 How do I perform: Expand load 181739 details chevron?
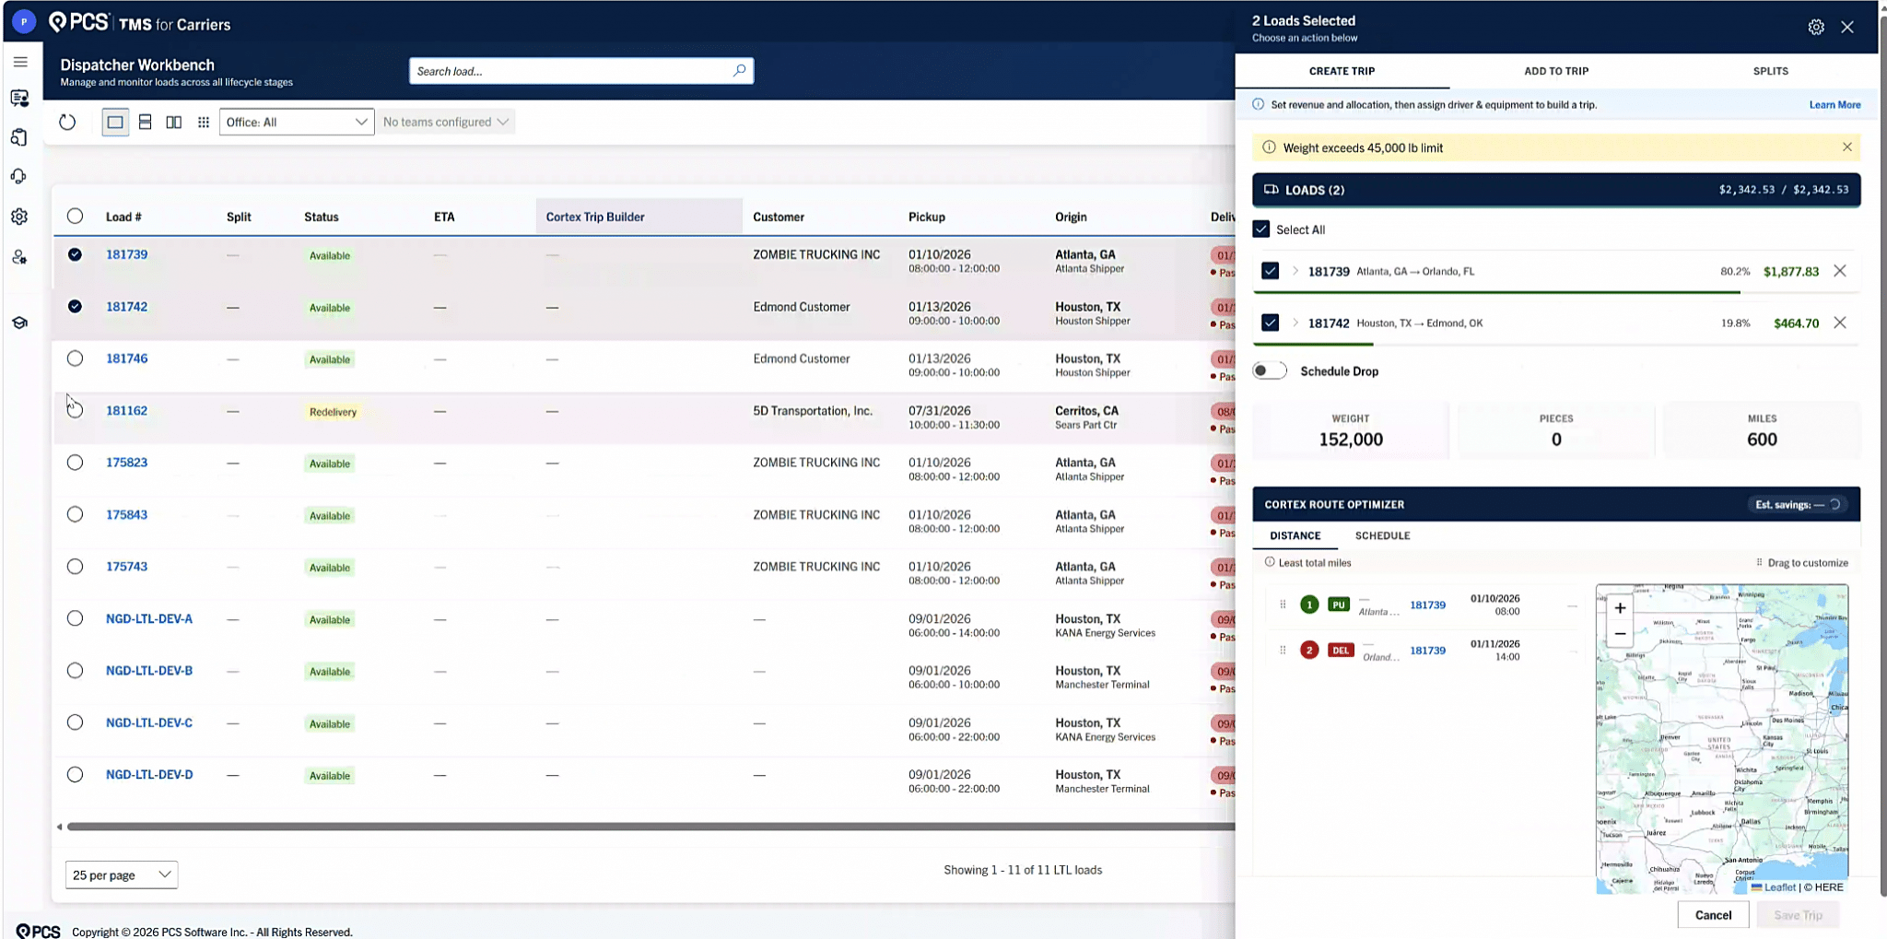click(1295, 271)
